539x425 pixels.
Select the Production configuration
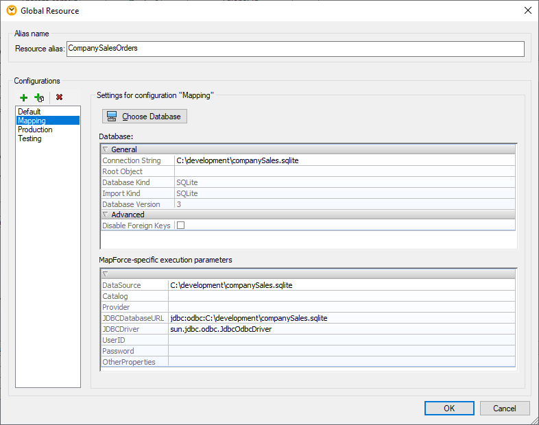point(35,130)
